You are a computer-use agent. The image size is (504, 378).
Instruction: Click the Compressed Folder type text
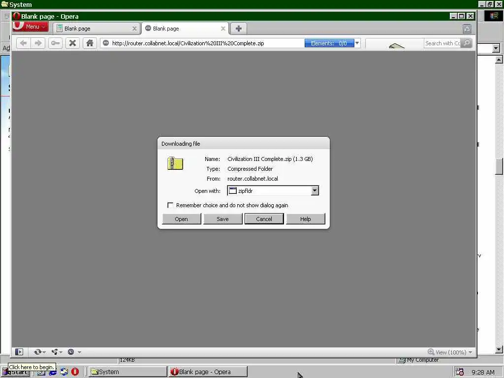pyautogui.click(x=250, y=169)
